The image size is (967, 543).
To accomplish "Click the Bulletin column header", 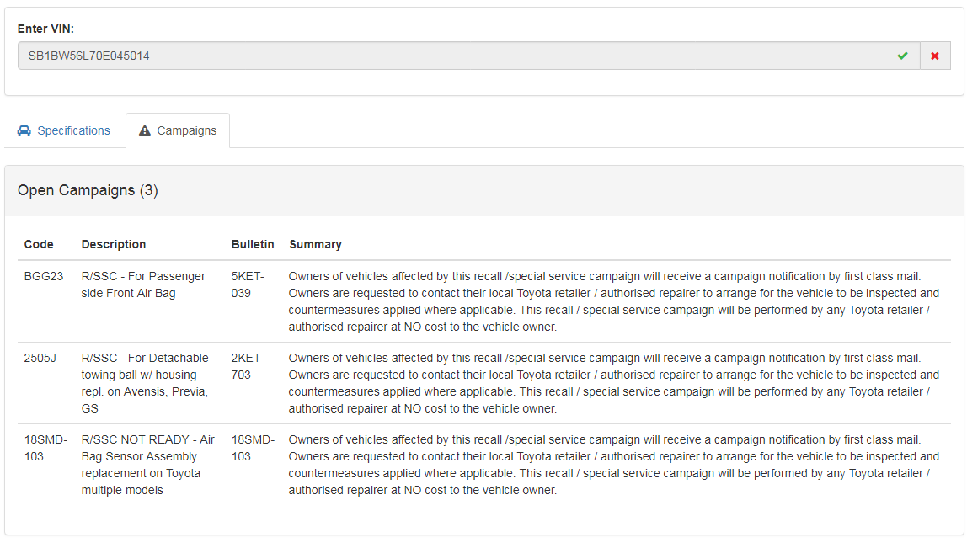I will (253, 244).
